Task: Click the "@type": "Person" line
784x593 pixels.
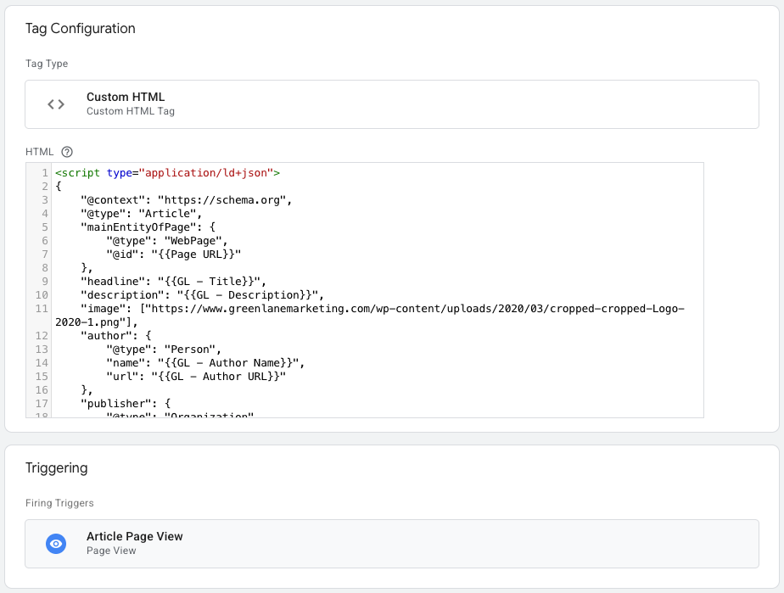Action: [164, 349]
